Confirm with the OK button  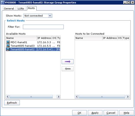coord(79,113)
